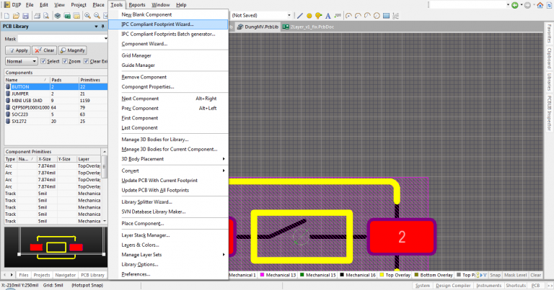Choose IPC Compliant Footprint Wizard menu item
The width and height of the screenshot is (554, 290).
(157, 24)
